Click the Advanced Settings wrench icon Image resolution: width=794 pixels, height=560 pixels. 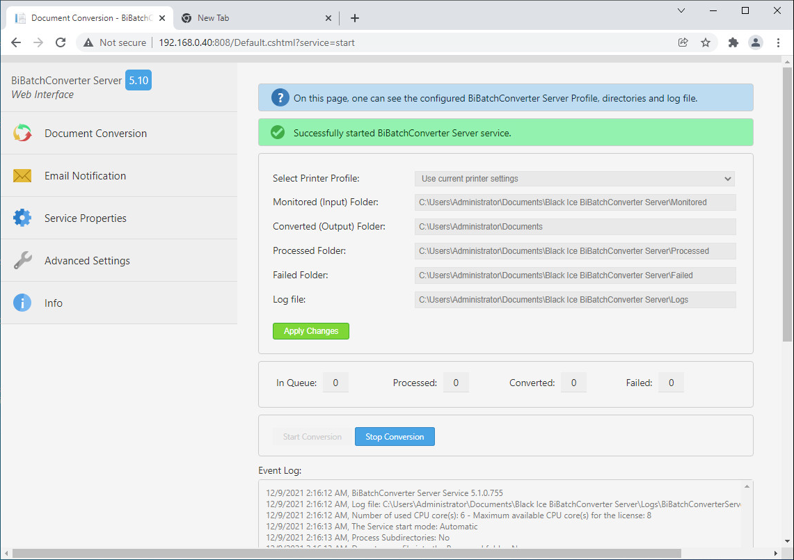click(22, 261)
